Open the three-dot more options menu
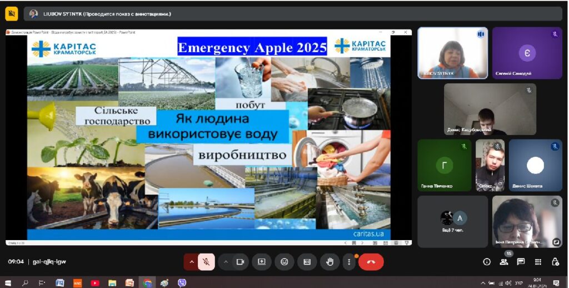 pyautogui.click(x=349, y=262)
